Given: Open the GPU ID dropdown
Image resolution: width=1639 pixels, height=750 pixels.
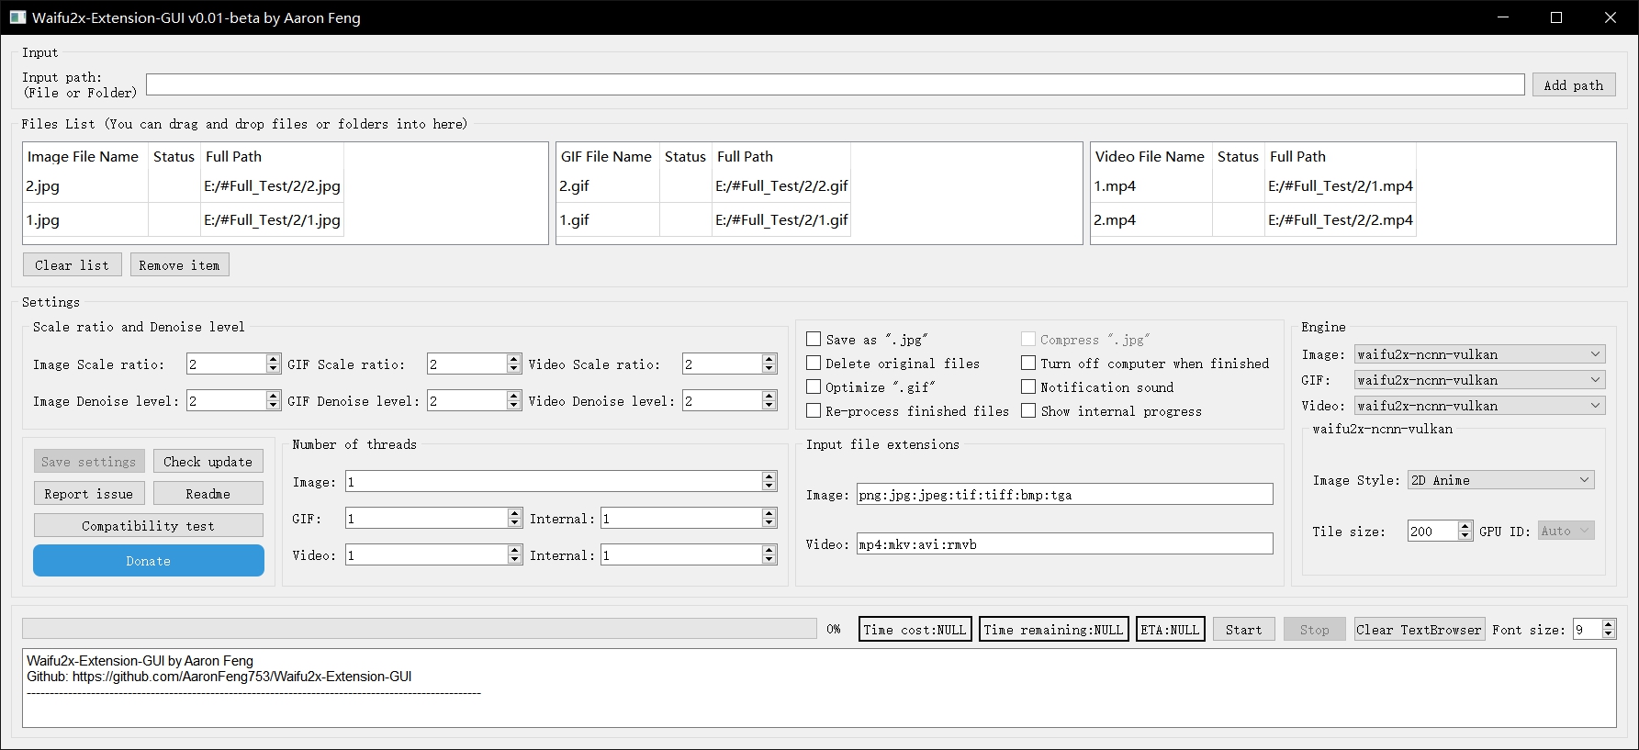Looking at the screenshot, I should pyautogui.click(x=1566, y=531).
